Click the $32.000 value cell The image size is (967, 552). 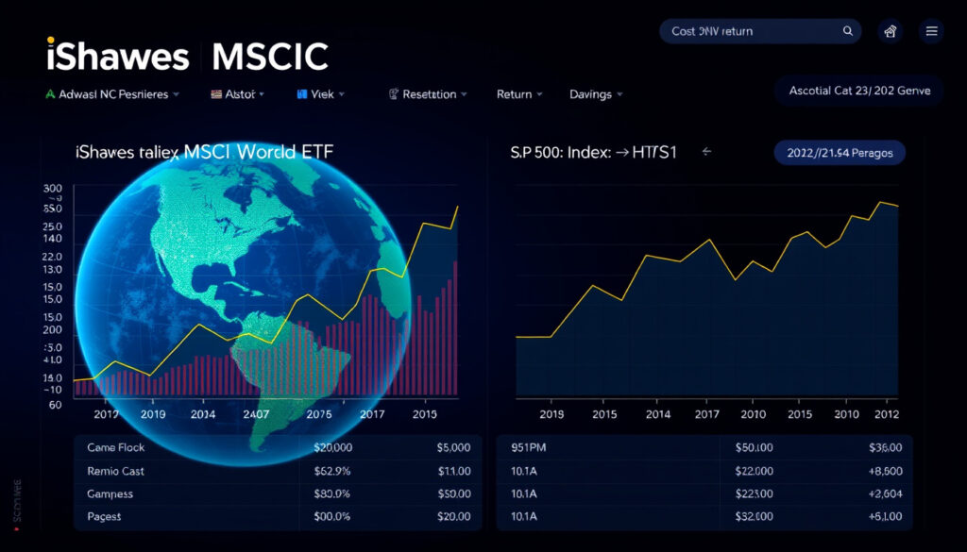click(754, 517)
